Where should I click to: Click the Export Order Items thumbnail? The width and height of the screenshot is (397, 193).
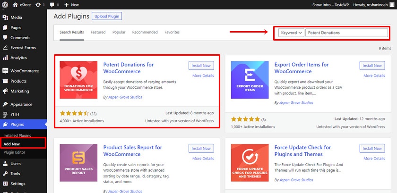click(250, 80)
